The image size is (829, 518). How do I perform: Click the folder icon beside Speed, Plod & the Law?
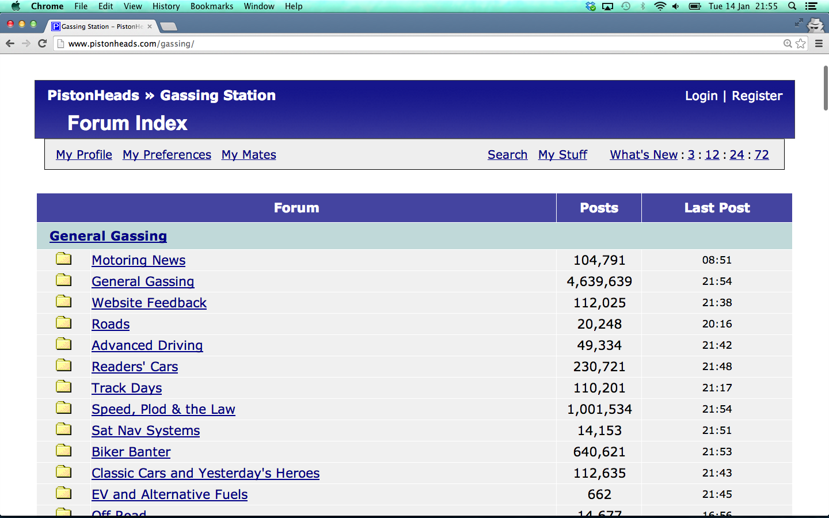[x=64, y=408]
